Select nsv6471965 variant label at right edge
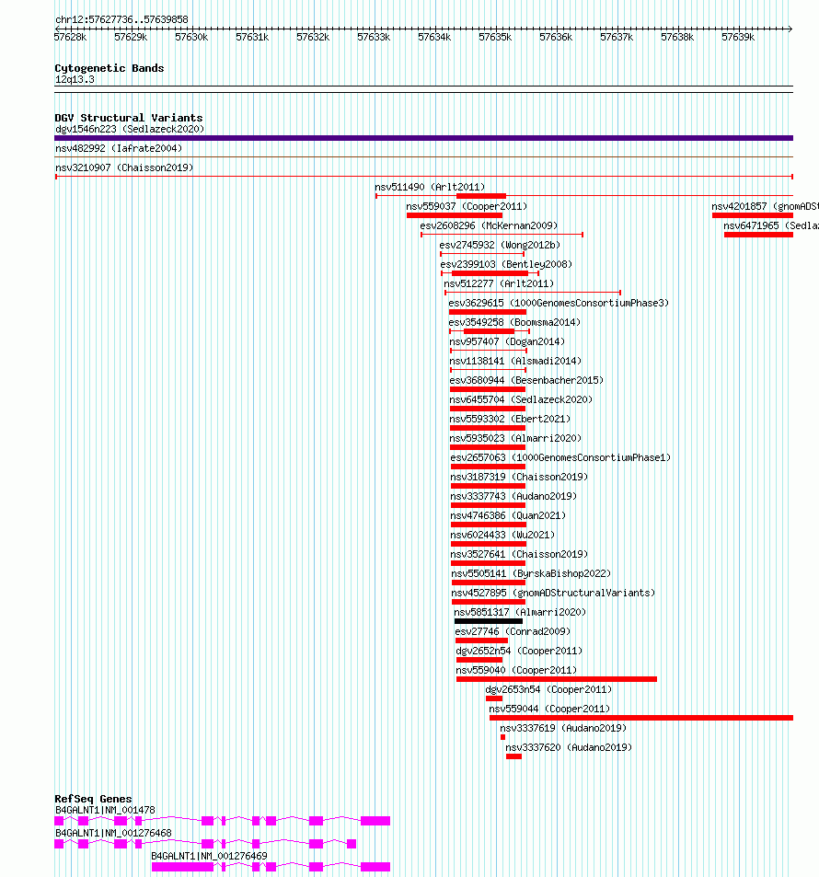819x877 pixels. click(771, 226)
